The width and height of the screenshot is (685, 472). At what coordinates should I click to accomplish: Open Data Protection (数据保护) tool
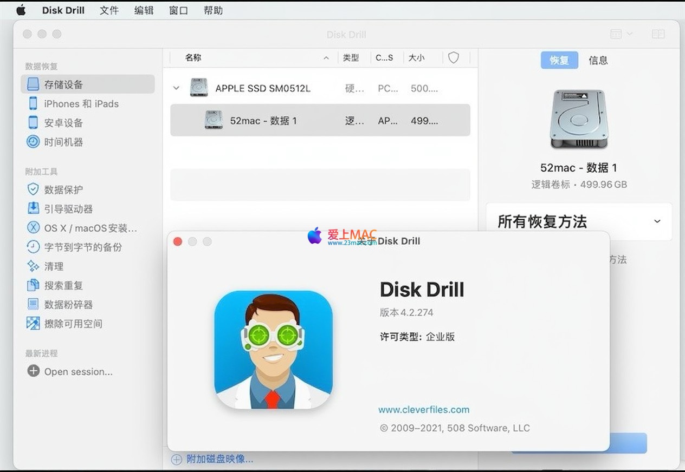(x=63, y=189)
